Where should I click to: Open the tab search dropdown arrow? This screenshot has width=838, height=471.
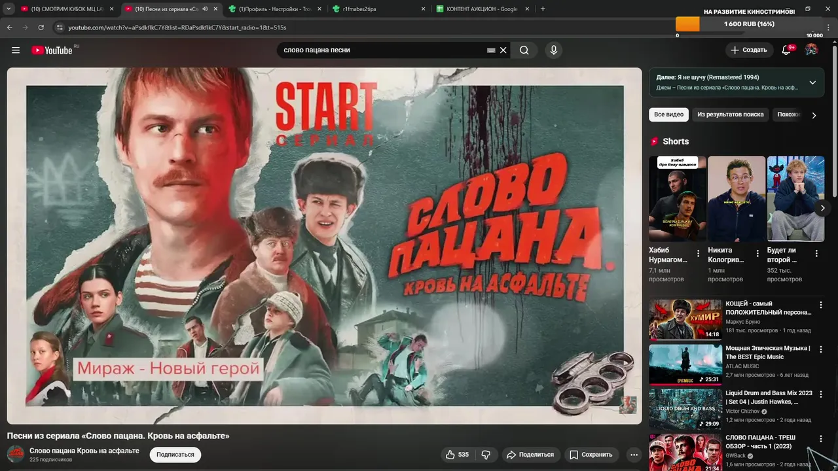coord(9,9)
